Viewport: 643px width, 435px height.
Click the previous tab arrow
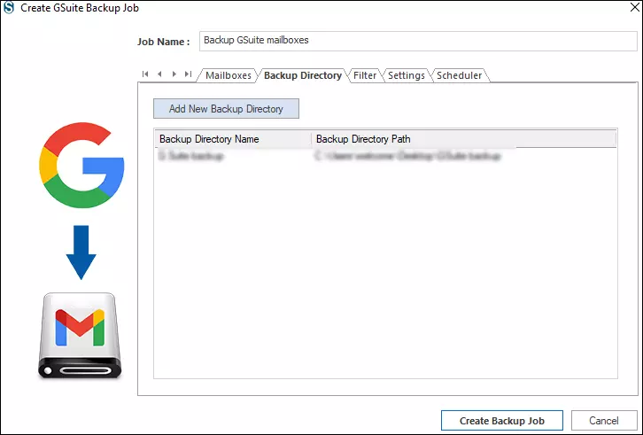click(x=159, y=74)
